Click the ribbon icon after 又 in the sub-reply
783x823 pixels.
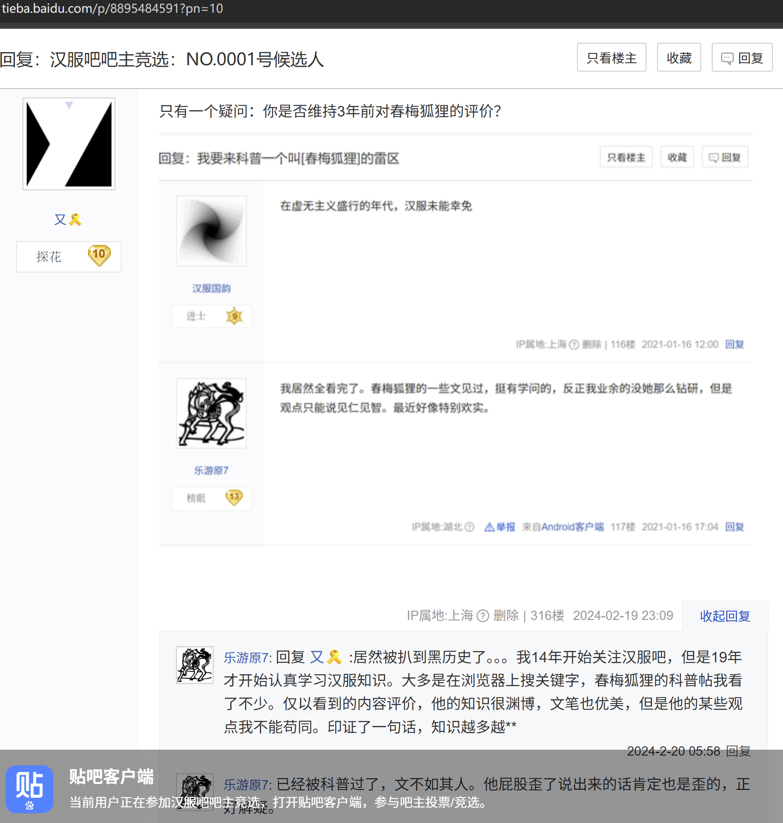pyautogui.click(x=334, y=657)
